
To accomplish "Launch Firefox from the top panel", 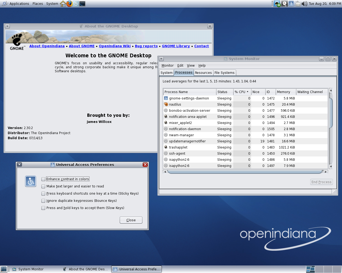I will click(x=69, y=4).
